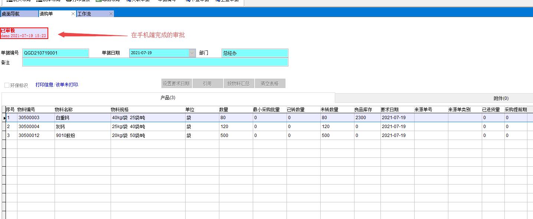Viewport: 533px width, 219px height.
Task: Select the 产品(3) tab
Action: coord(167,98)
